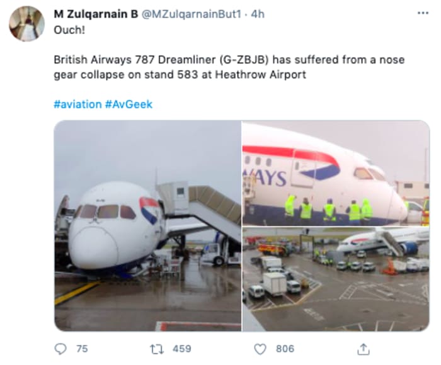The image size is (441, 365).
Task: Click the reply speech bubble icon
Action: click(61, 348)
